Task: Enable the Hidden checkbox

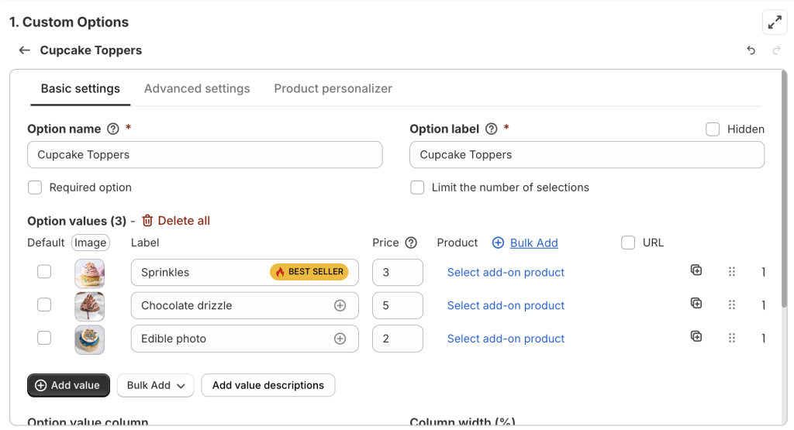Action: coord(713,129)
